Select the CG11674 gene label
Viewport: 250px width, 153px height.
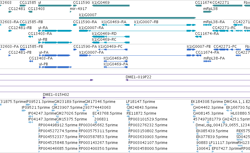[x=204, y=3]
